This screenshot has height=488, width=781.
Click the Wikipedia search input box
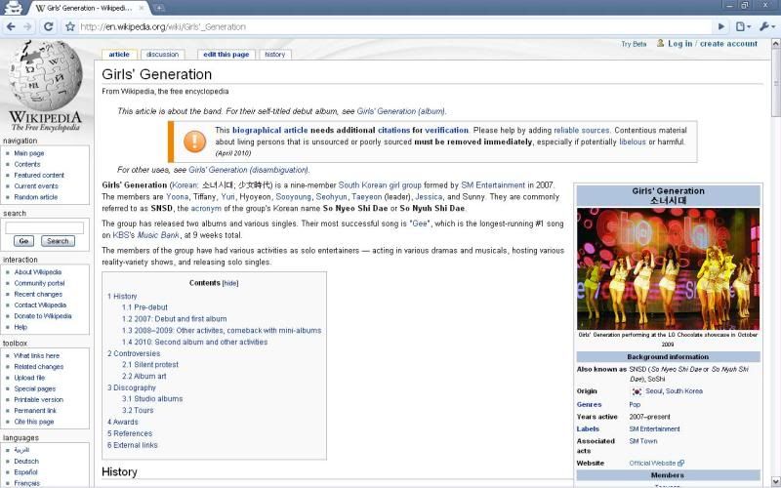click(x=44, y=228)
